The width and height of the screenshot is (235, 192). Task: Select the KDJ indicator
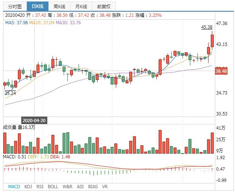pos(28,187)
